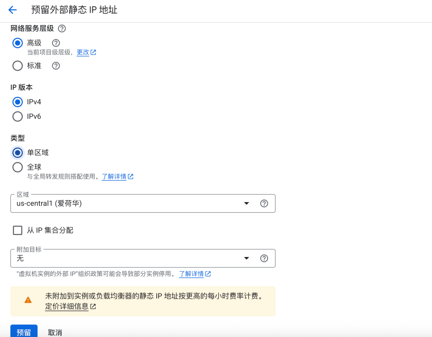The image size is (432, 337).
Task: Expand the 附加目标 dropdown arrow
Action: pos(247,258)
